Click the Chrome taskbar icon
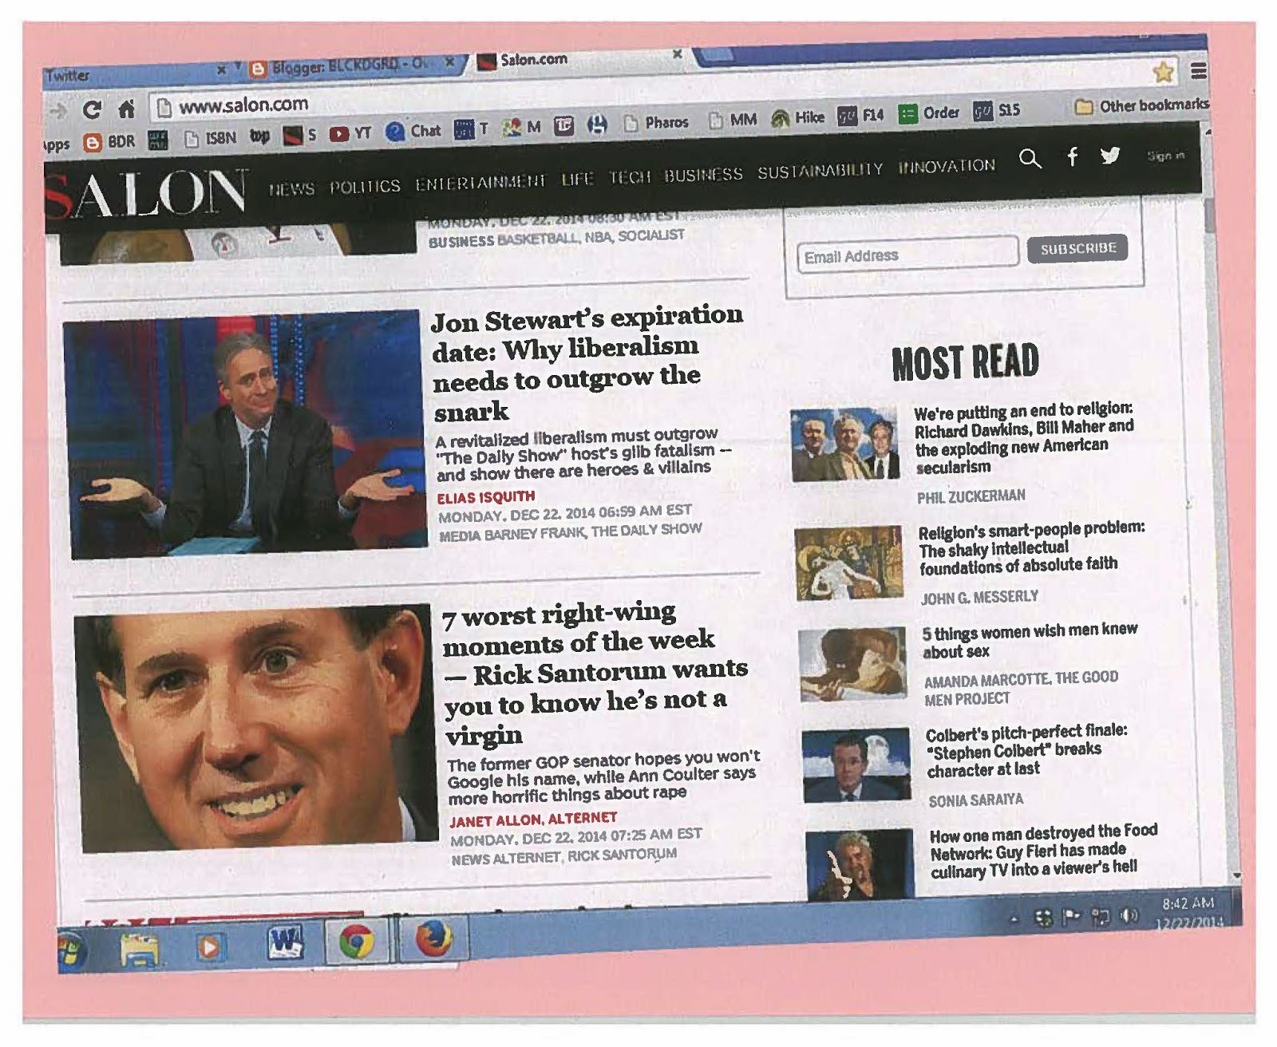 pos(357,942)
